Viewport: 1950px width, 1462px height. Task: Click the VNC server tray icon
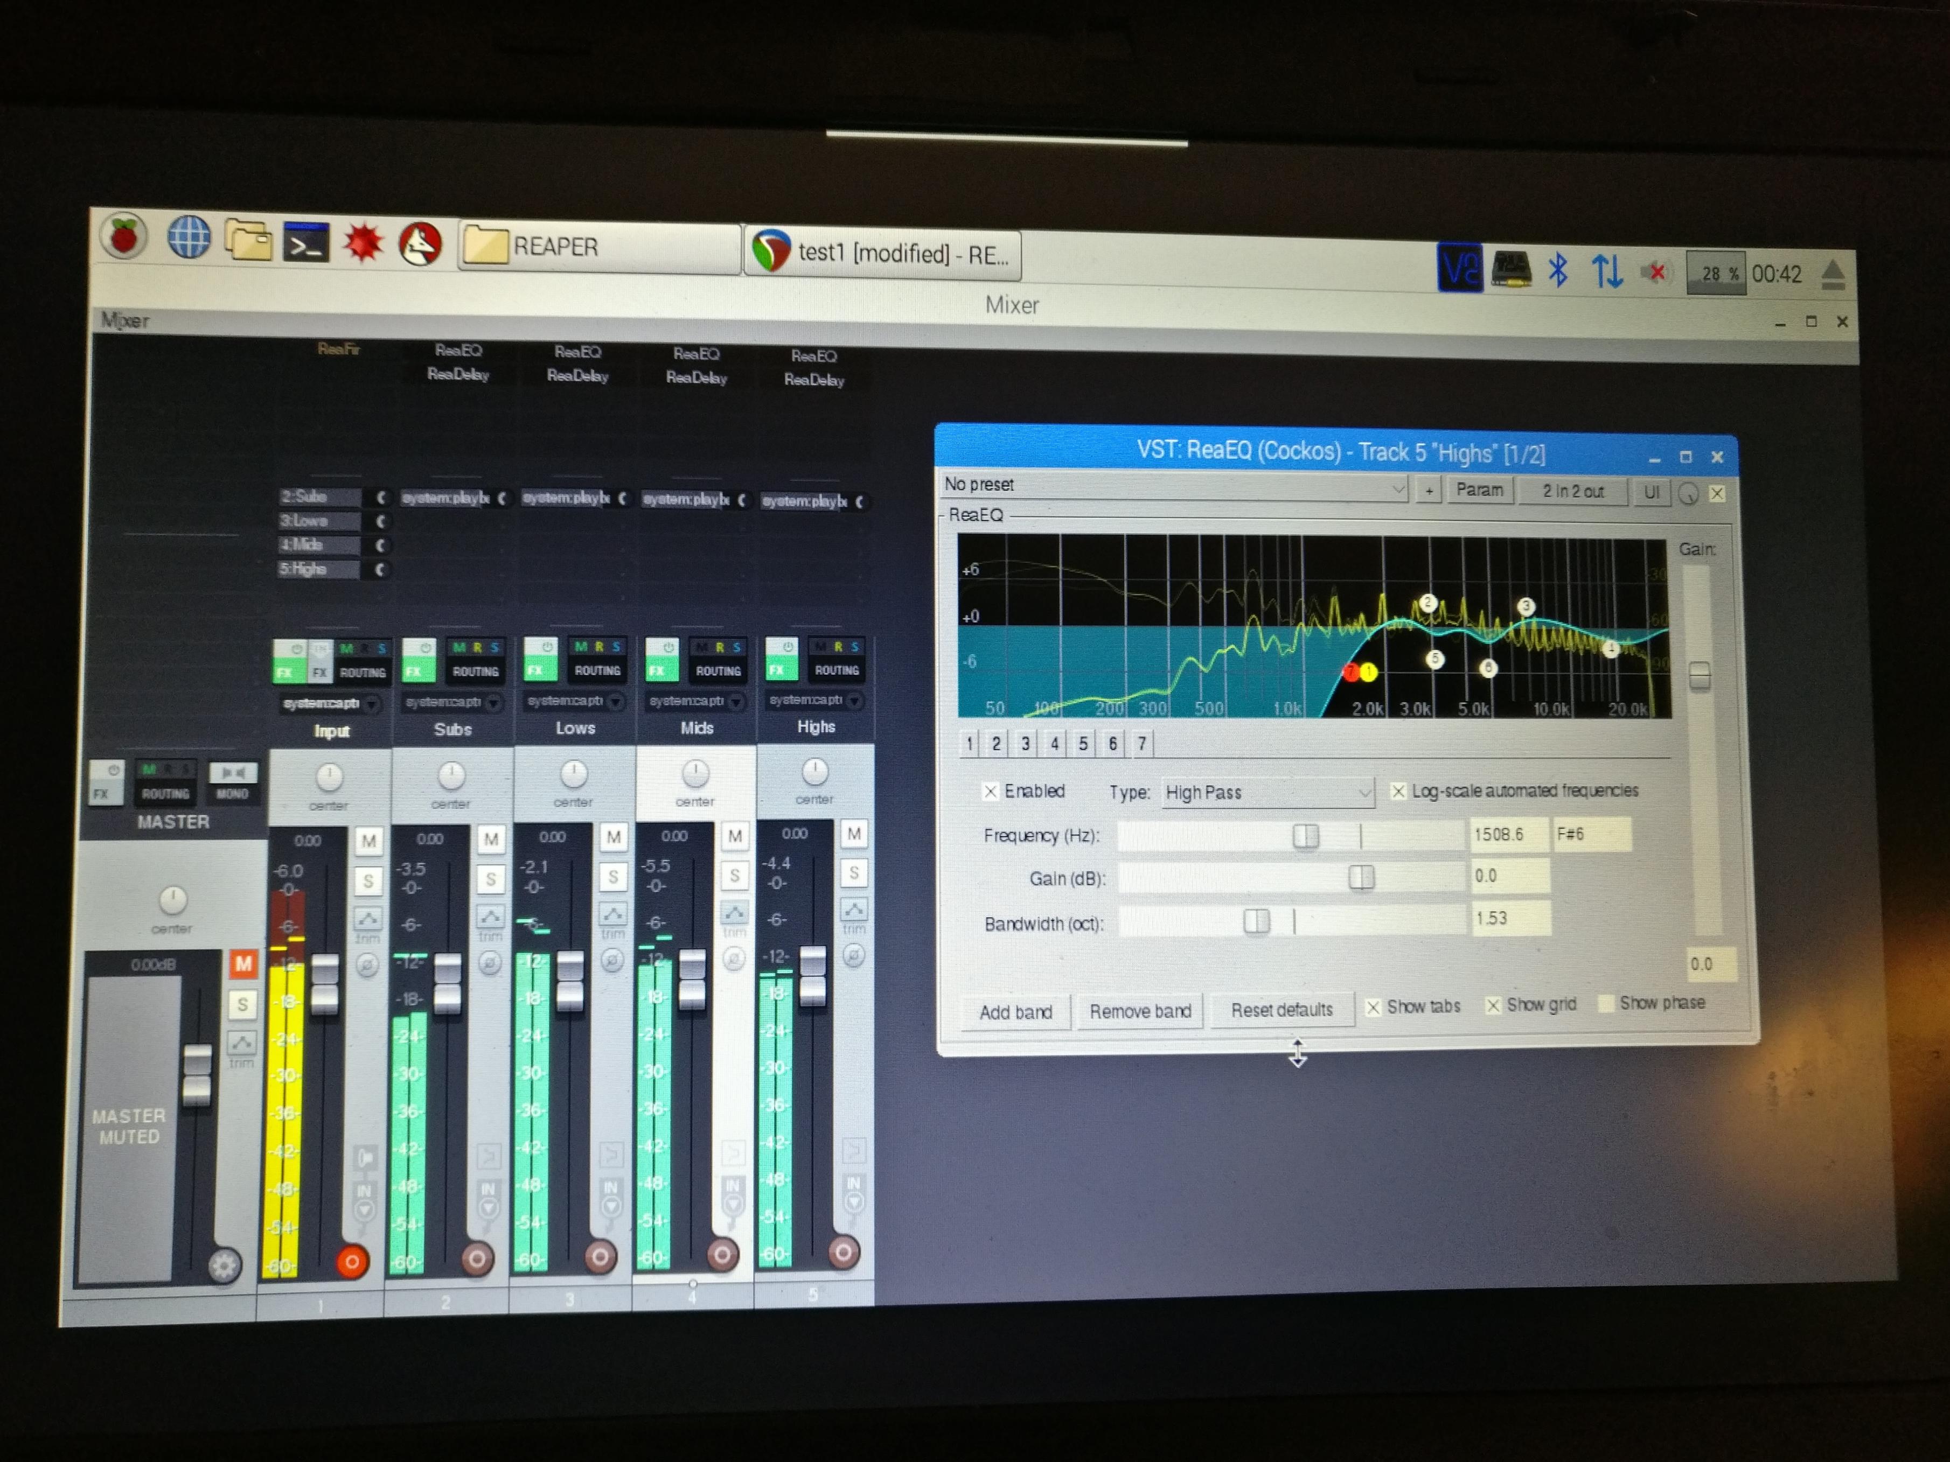pyautogui.click(x=1459, y=268)
